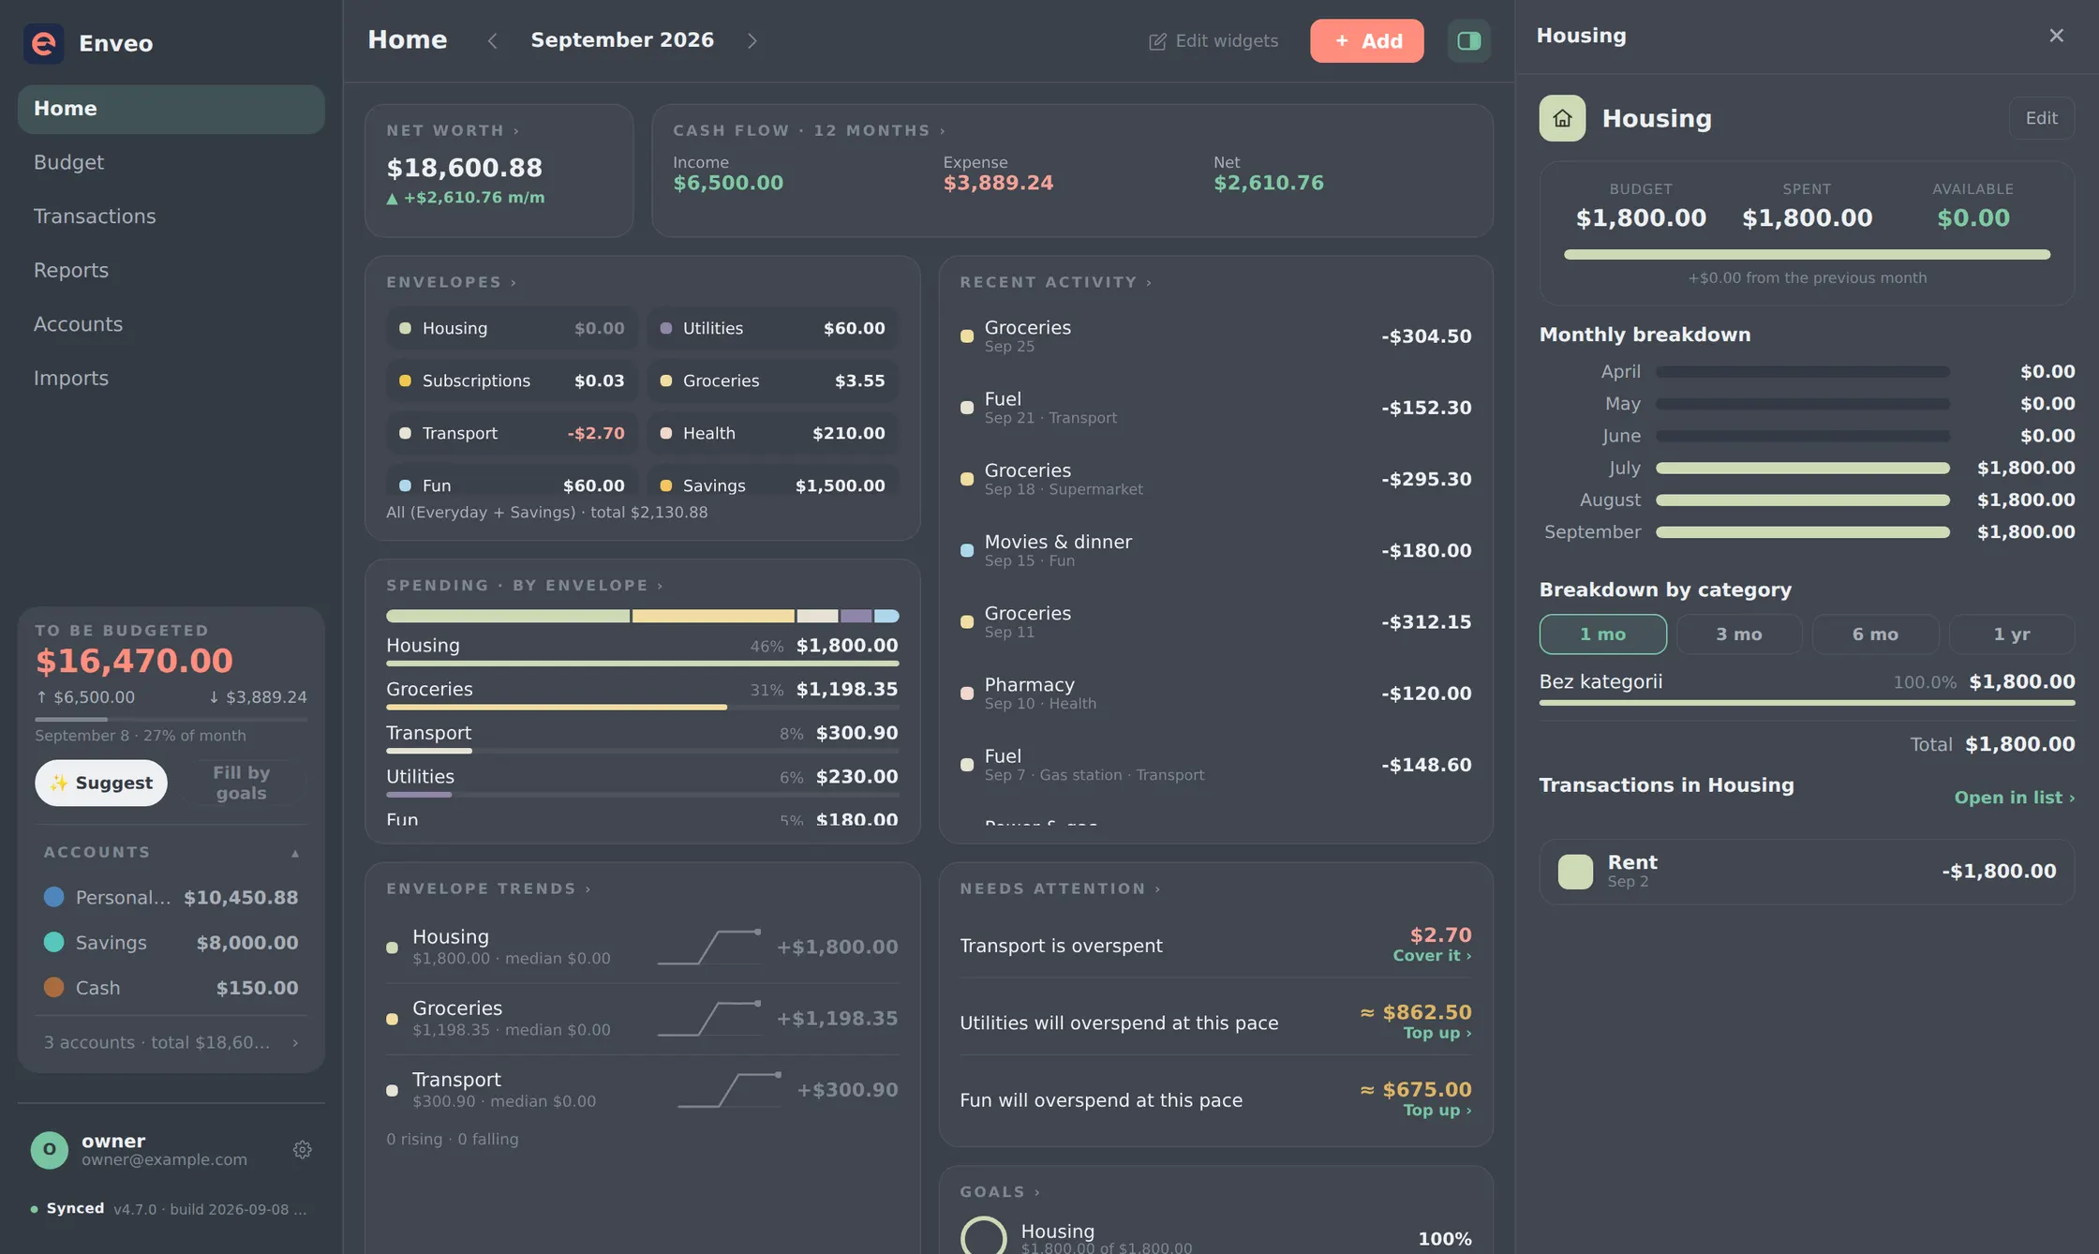The width and height of the screenshot is (2099, 1254).
Task: Edit the Housing envelope
Action: click(x=2041, y=118)
